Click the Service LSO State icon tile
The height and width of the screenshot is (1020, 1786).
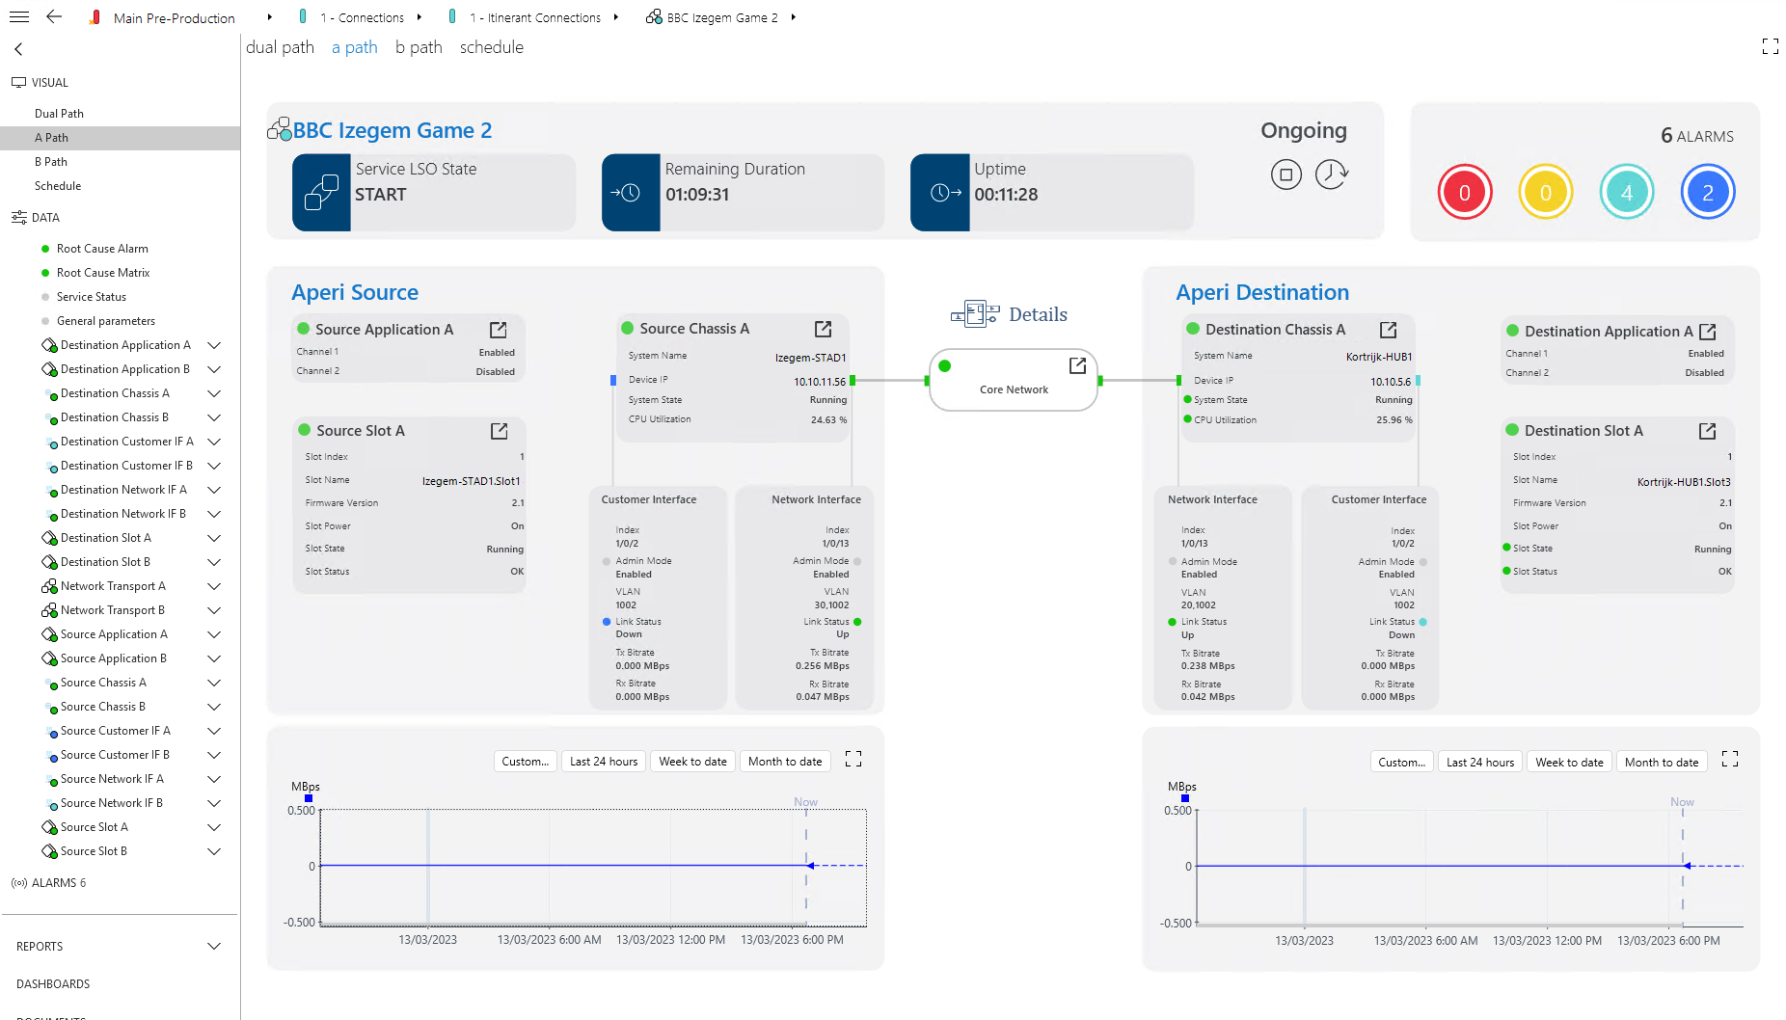tap(321, 193)
